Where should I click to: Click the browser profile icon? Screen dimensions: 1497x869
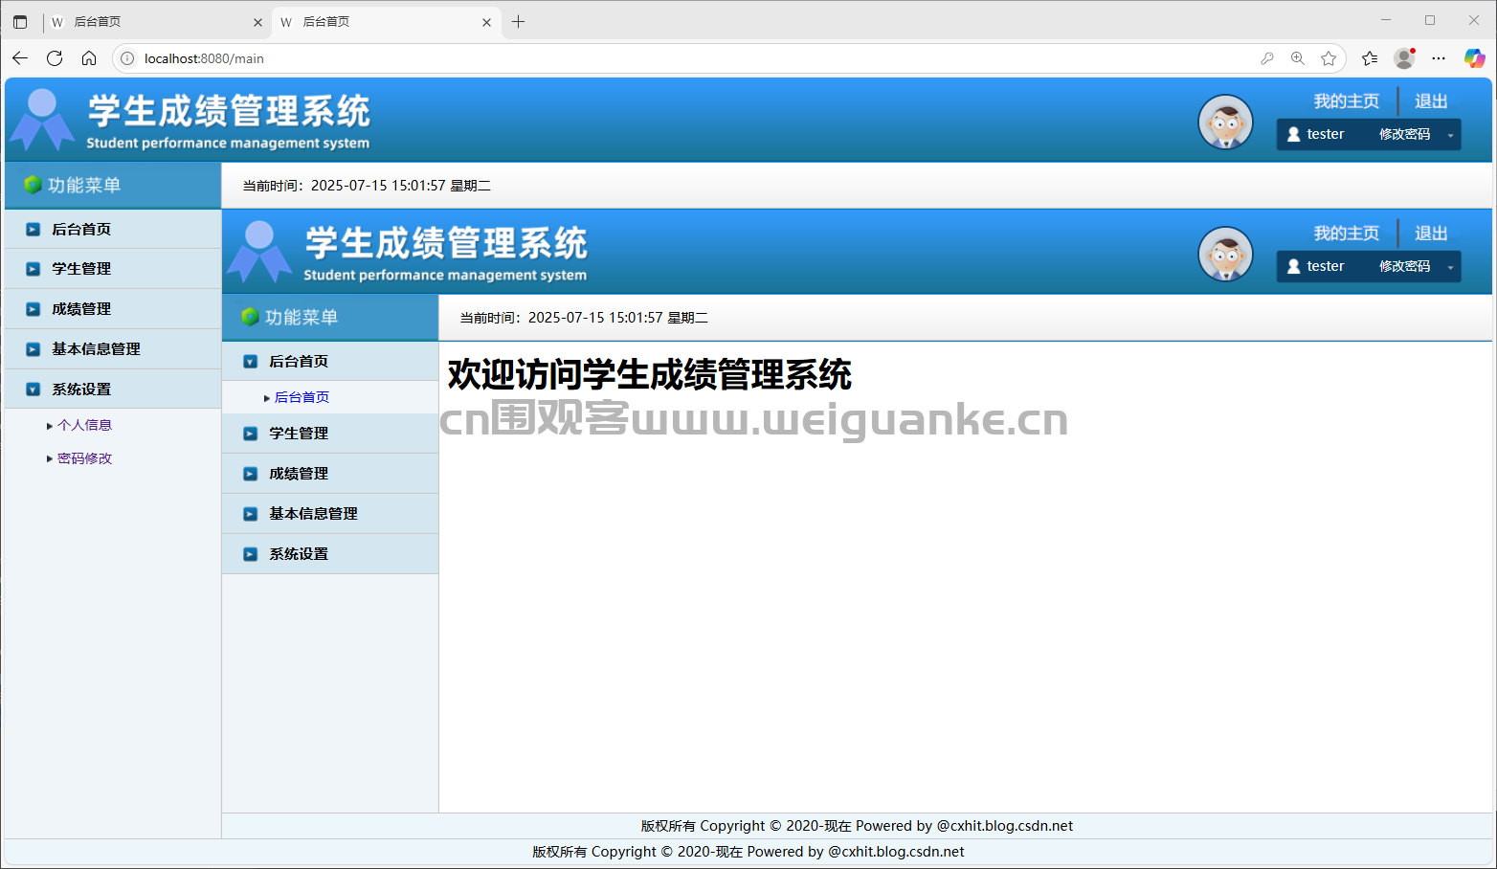(x=1404, y=58)
